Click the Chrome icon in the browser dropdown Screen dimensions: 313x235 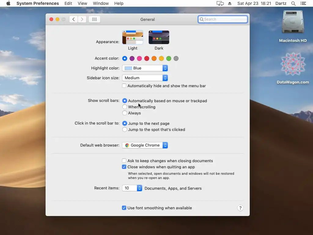(127, 145)
